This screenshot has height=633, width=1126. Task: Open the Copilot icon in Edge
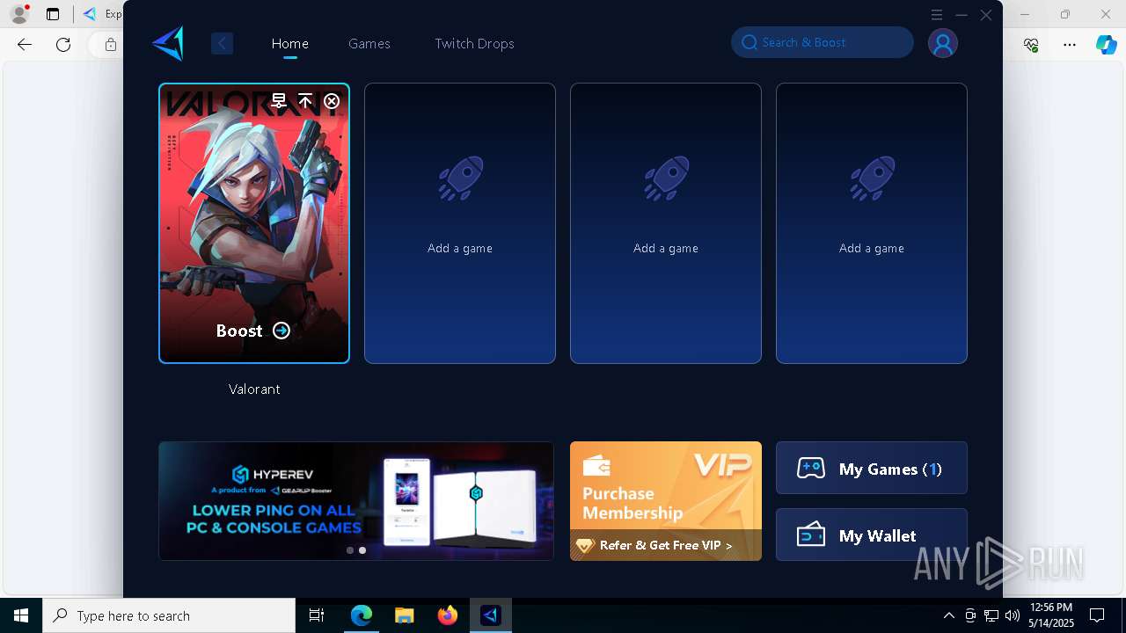[1107, 45]
